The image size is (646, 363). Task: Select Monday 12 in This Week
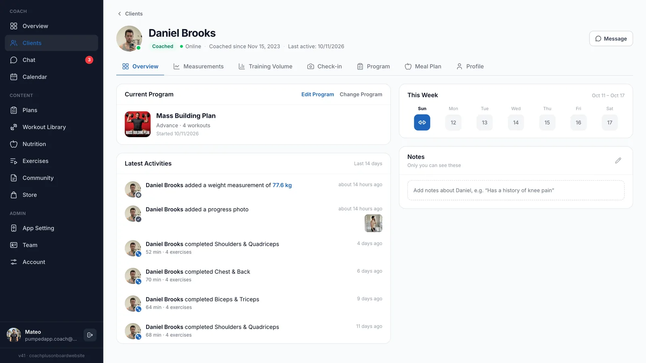453,123
